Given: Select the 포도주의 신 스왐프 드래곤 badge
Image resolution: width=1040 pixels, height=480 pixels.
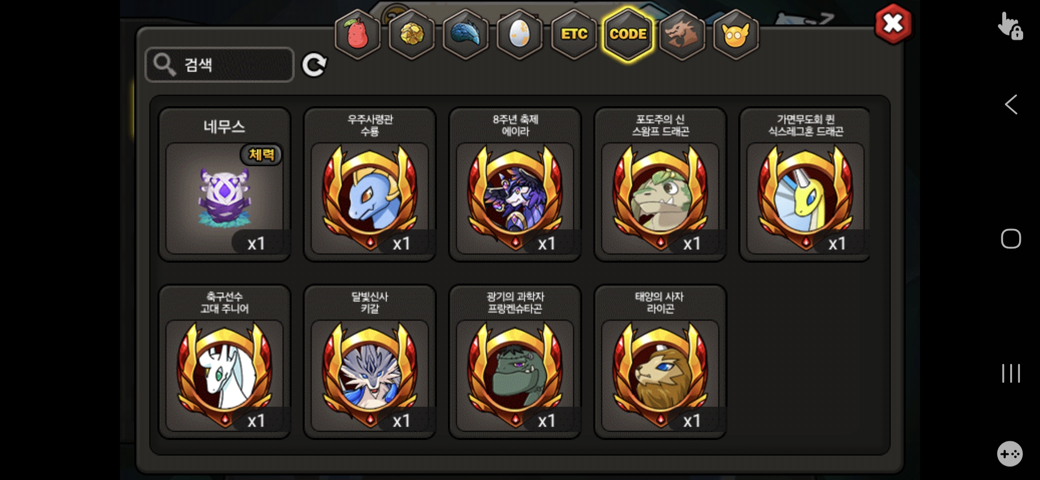Looking at the screenshot, I should (660, 184).
